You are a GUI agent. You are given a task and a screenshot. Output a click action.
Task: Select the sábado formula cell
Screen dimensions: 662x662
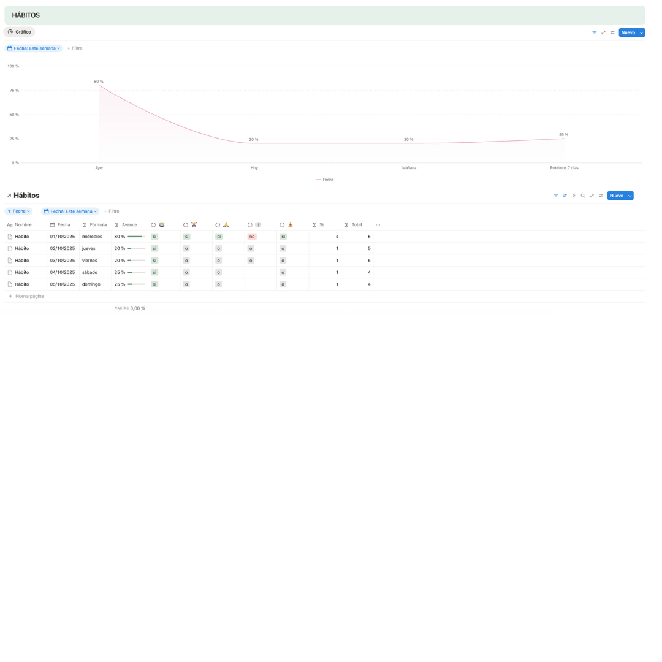[95, 272]
